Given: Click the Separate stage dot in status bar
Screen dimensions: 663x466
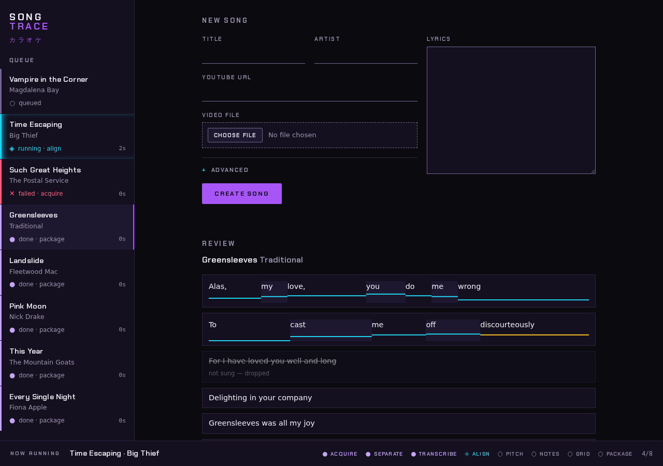Looking at the screenshot, I should tap(368, 454).
